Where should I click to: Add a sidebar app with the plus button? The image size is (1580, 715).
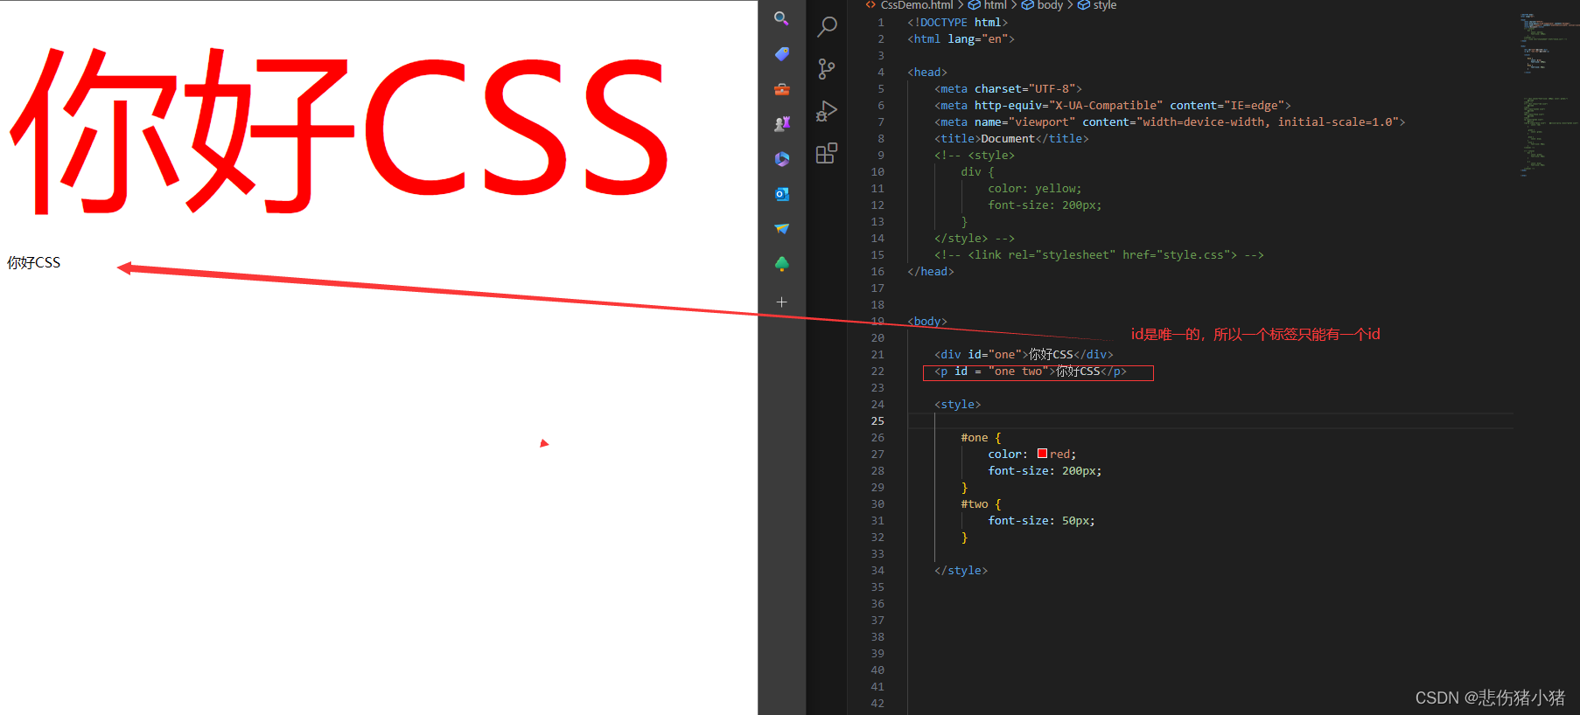tap(781, 302)
